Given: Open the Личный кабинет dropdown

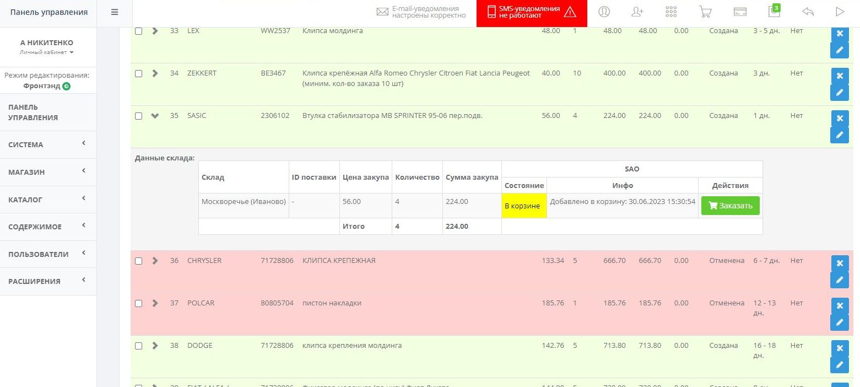Looking at the screenshot, I should pyautogui.click(x=47, y=52).
